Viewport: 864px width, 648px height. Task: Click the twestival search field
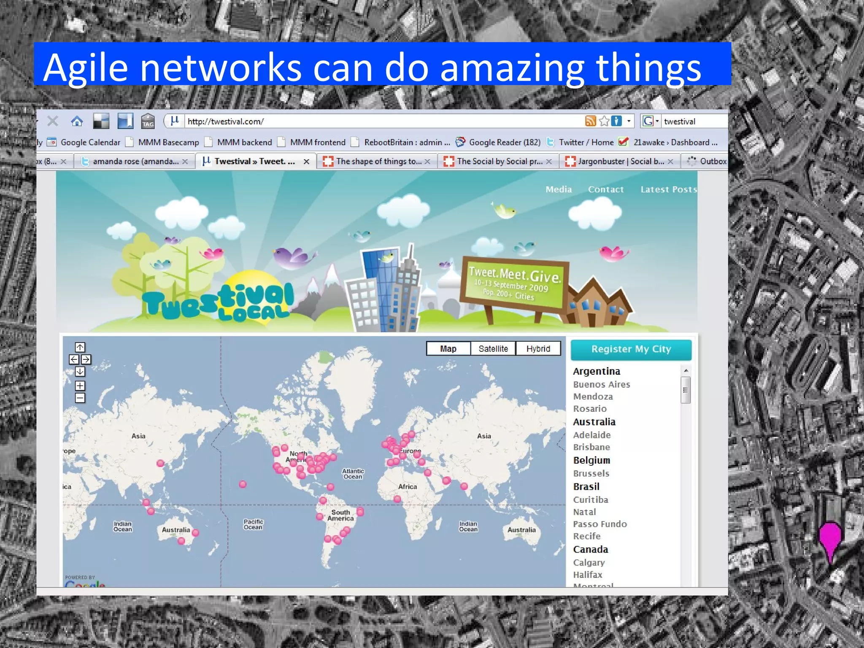click(695, 121)
